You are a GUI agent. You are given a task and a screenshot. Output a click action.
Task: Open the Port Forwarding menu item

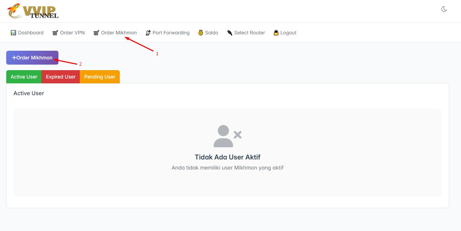pos(167,33)
